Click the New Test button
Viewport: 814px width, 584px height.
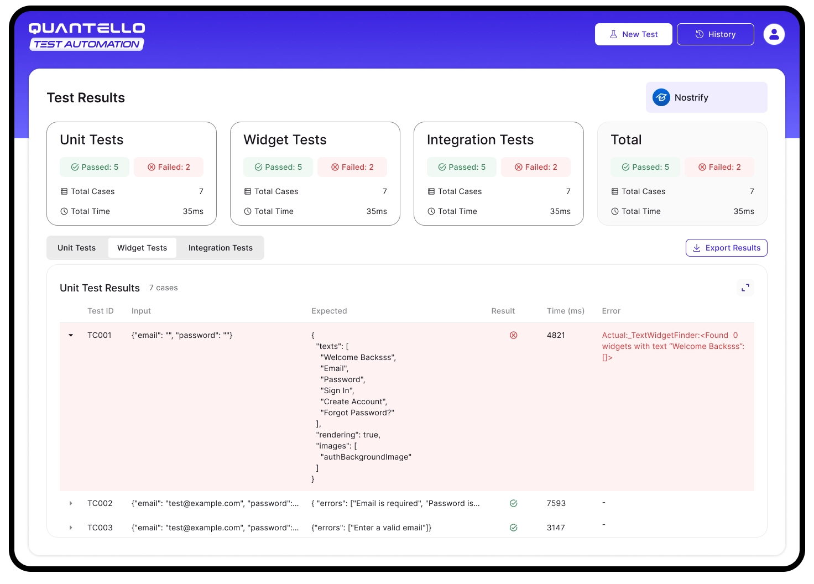point(633,34)
